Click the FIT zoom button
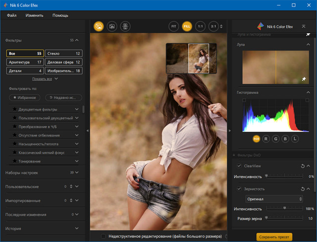Image resolution: width=317 pixels, height=242 pixels. click(x=173, y=26)
